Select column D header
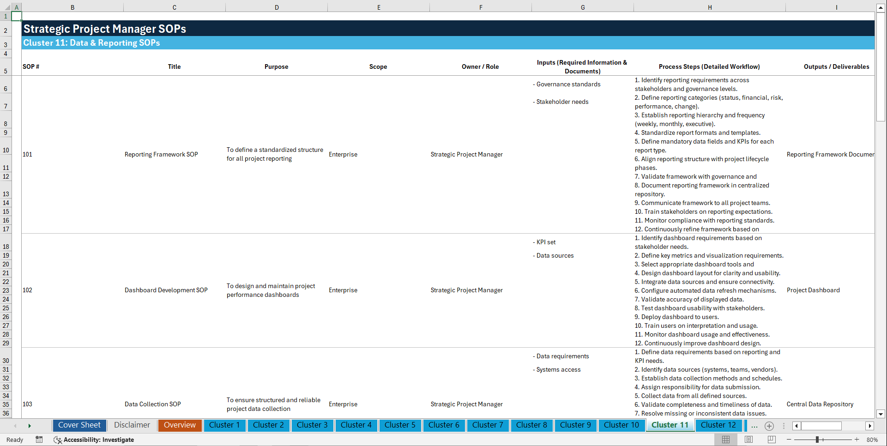This screenshot has width=887, height=446. point(277,7)
